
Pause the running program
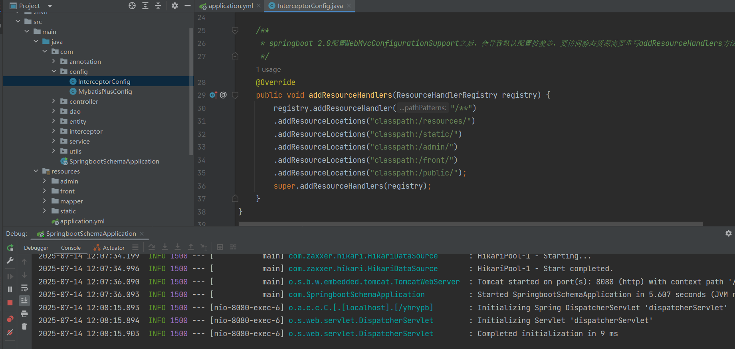[x=10, y=289]
